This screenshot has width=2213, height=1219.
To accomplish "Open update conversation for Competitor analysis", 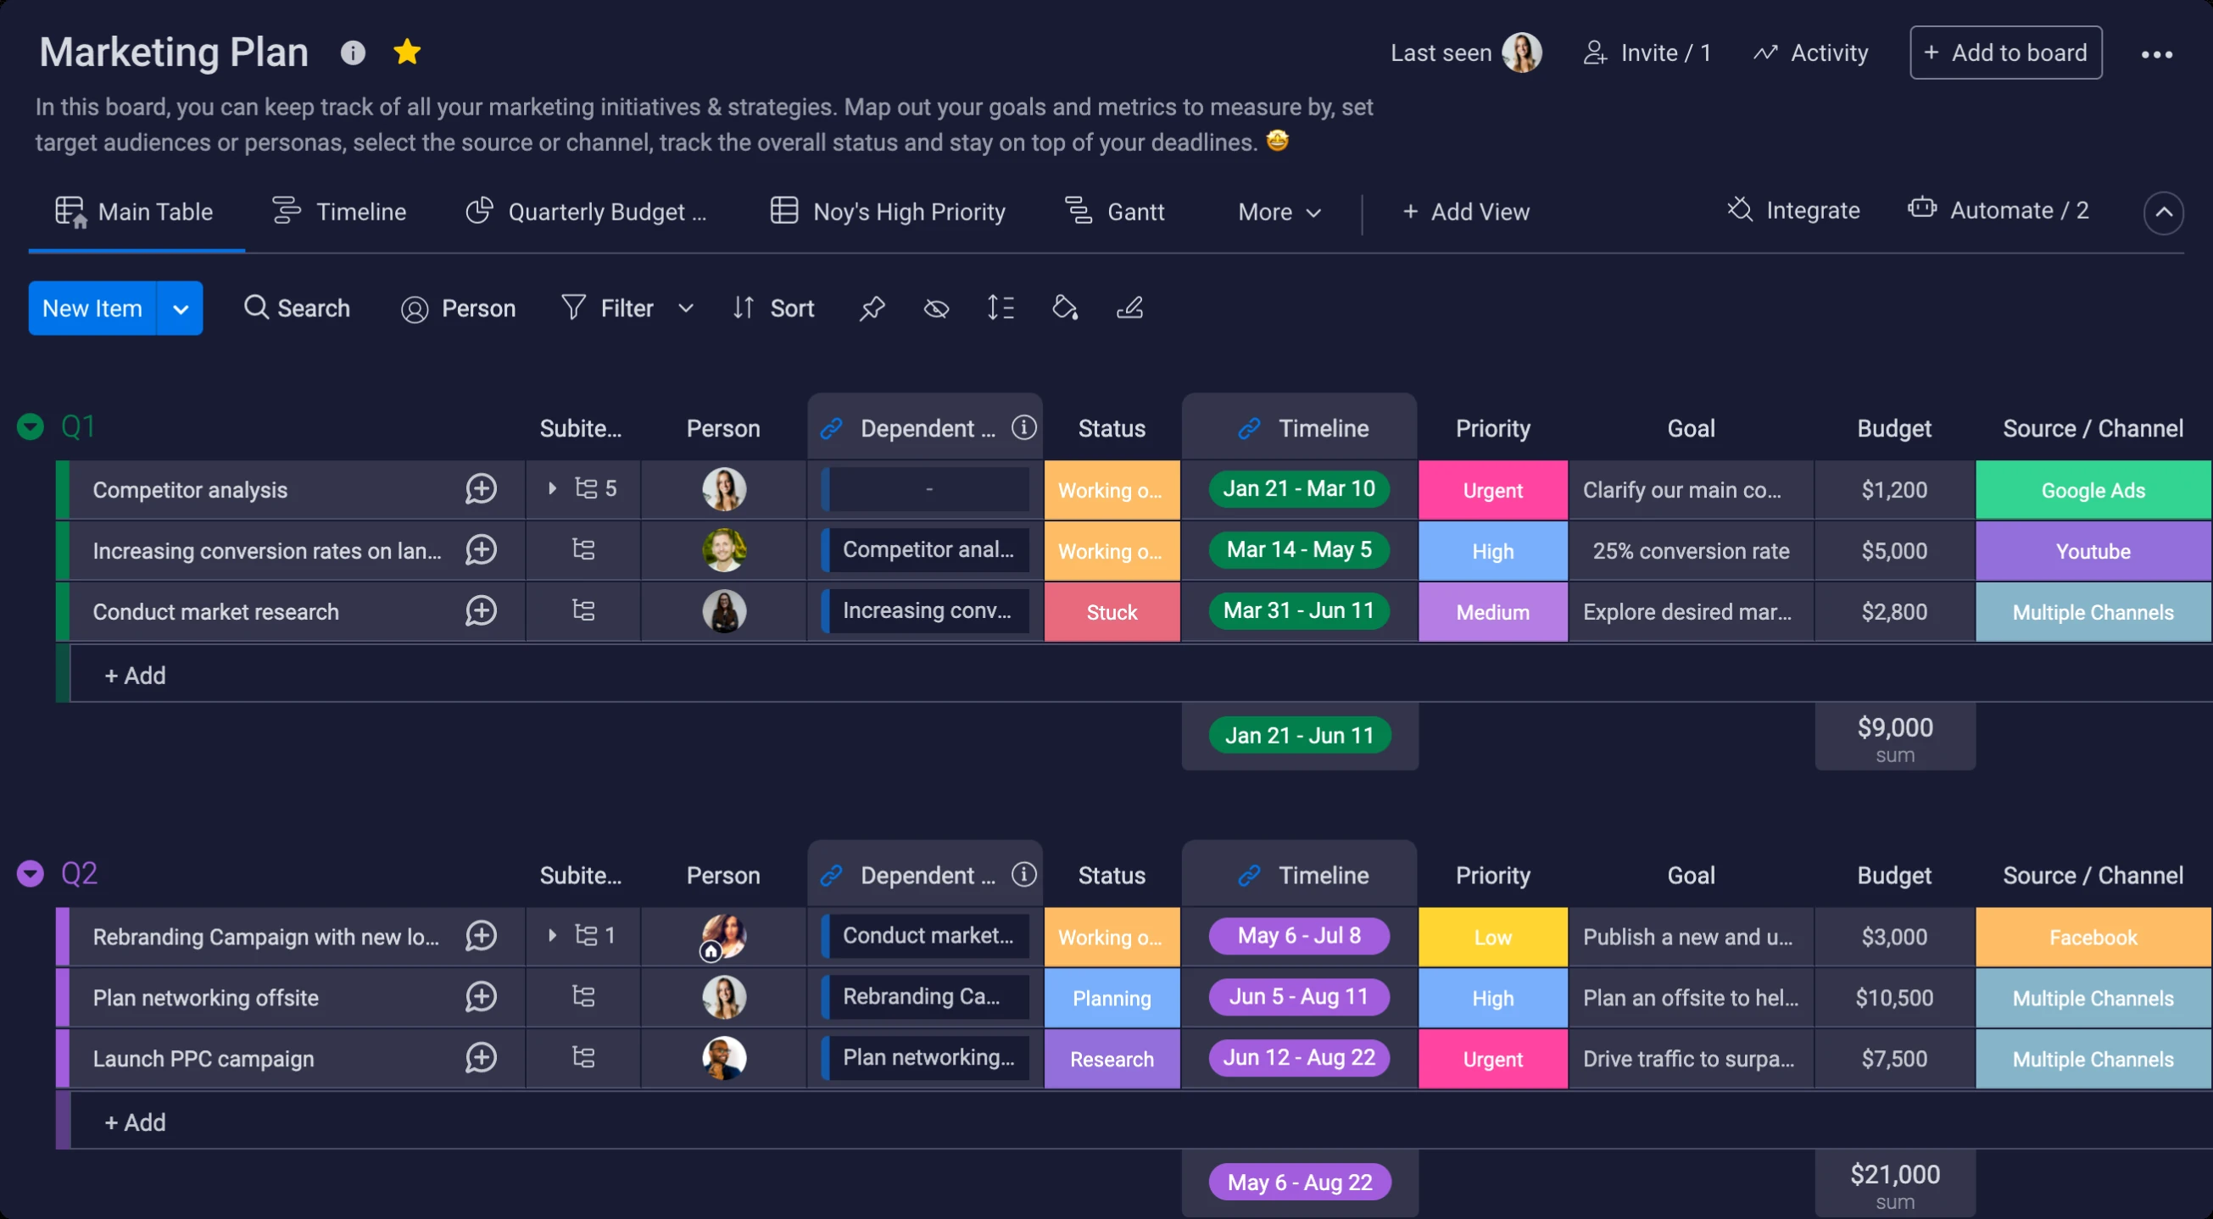I will (x=481, y=489).
